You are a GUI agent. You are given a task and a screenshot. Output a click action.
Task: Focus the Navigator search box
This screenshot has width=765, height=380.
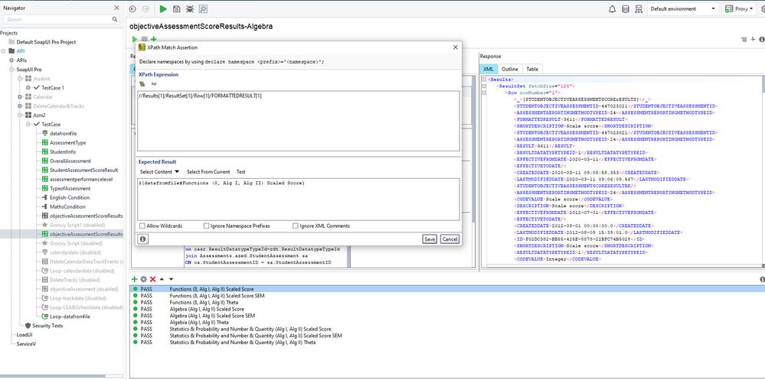click(x=57, y=19)
